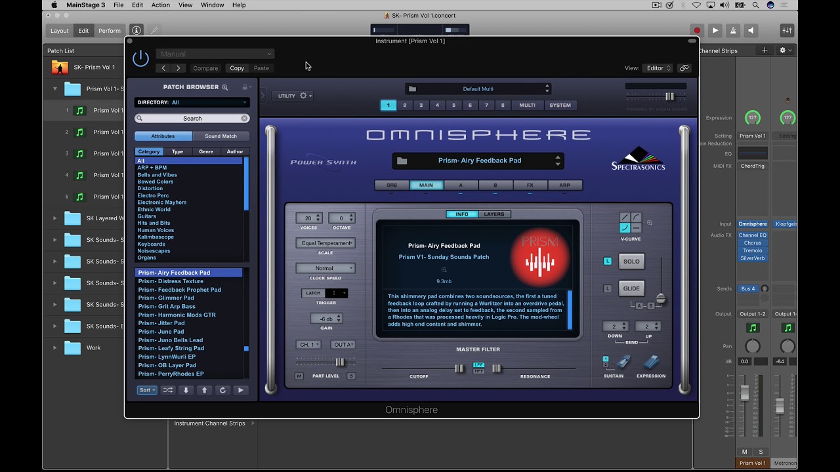Refresh the patch browser list

click(222, 390)
